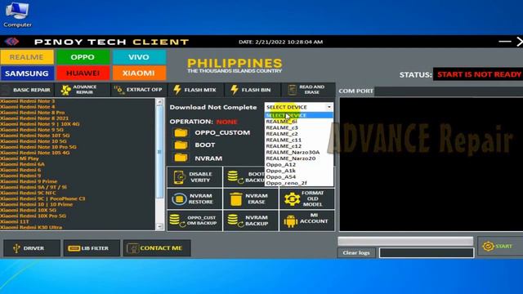This screenshot has height=294, width=523.
Task: Choose REALME_c11 from device list
Action: pos(299,140)
